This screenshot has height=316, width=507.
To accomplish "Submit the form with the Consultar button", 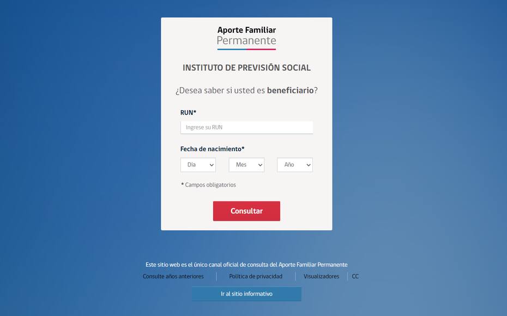I will (246, 211).
